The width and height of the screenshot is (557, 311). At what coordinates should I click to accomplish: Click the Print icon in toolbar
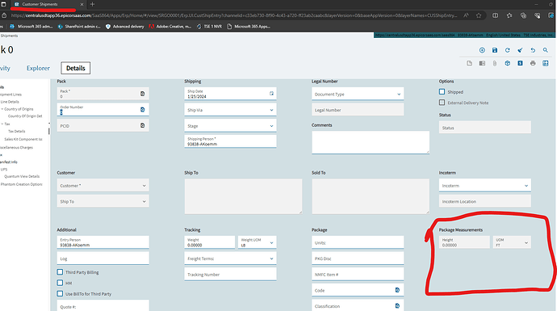tap(533, 63)
